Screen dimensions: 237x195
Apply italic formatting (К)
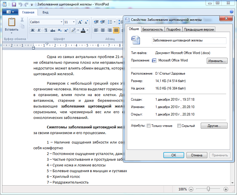pyautogui.click(x=39, y=30)
